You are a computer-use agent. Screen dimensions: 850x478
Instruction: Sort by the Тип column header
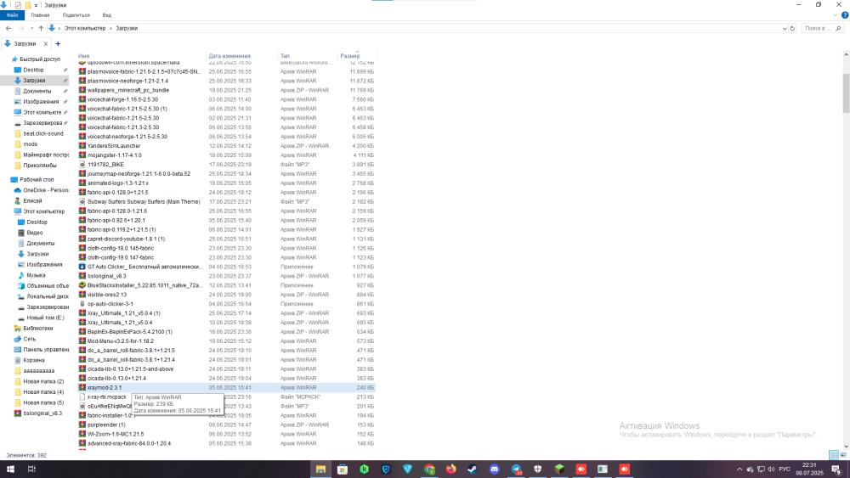(x=285, y=56)
